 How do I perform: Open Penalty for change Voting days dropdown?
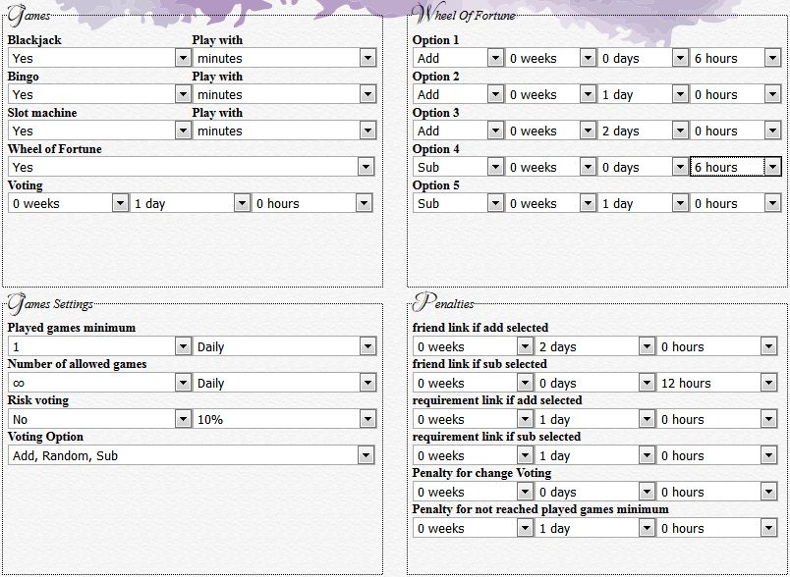(595, 492)
